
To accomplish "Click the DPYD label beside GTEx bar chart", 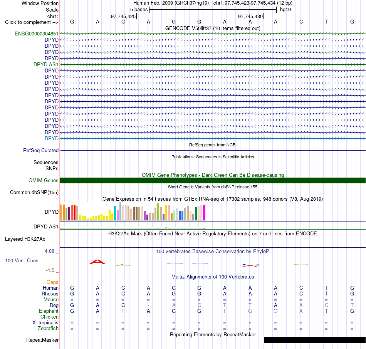I will [x=51, y=212].
